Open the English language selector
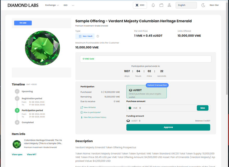This screenshot has width=229, height=167. 186,5
